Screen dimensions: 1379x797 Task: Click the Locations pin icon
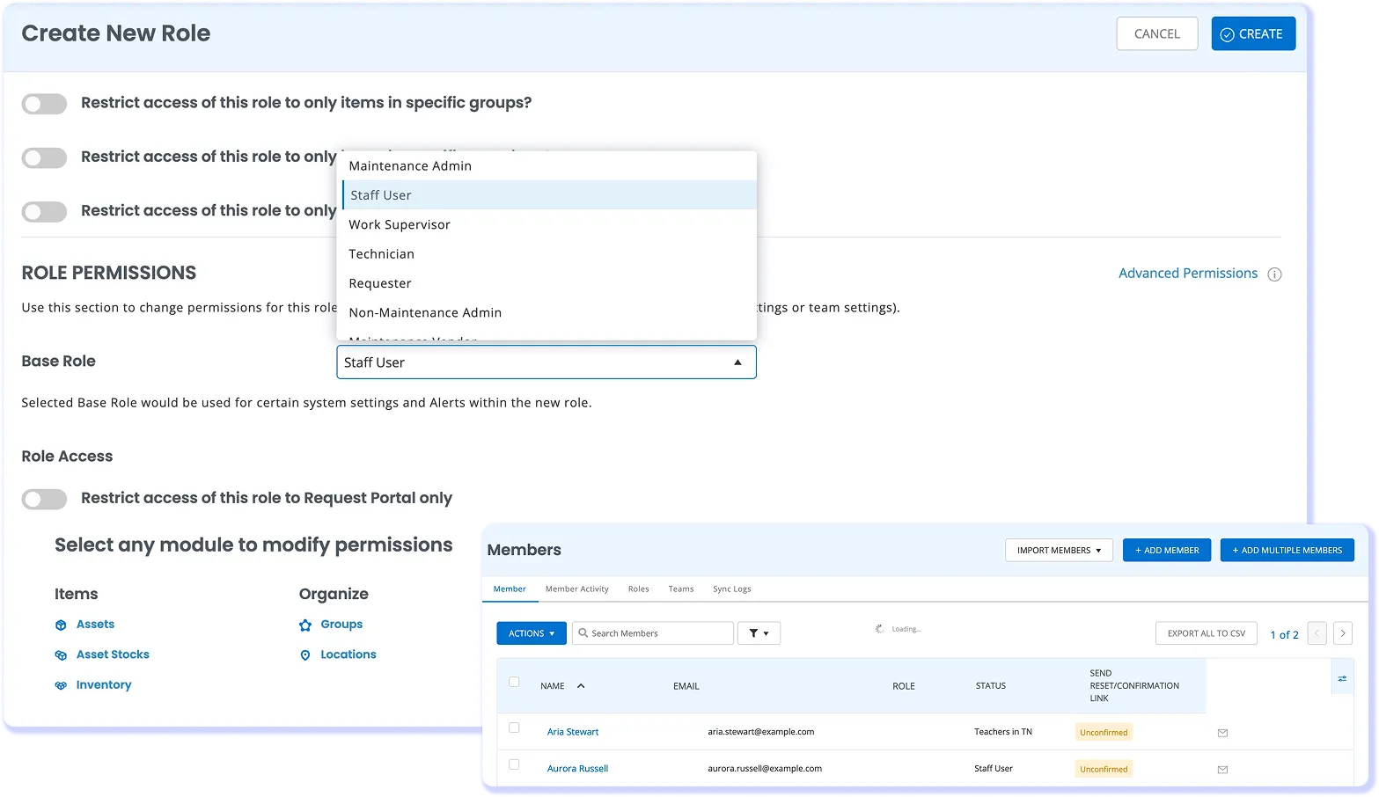click(x=305, y=655)
